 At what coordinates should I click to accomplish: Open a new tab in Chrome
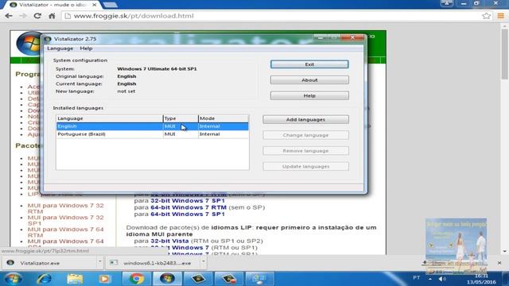[111, 5]
